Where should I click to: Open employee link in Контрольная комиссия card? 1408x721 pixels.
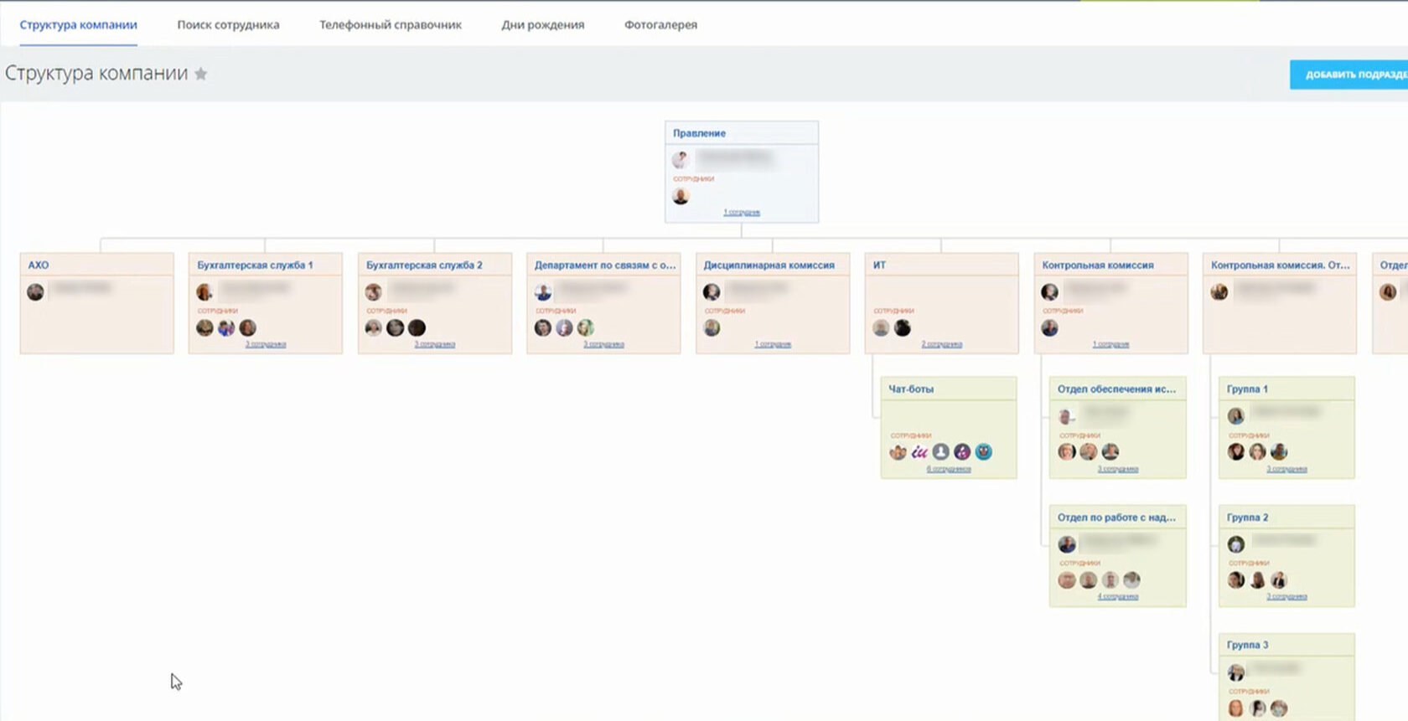[1110, 344]
